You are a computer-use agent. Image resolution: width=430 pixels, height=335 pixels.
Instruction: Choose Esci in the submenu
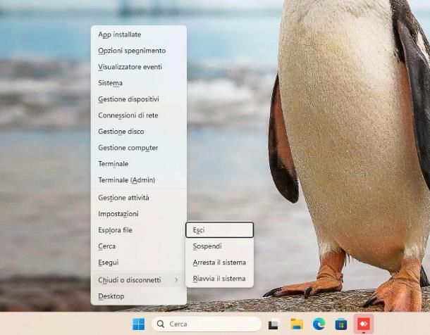click(x=219, y=230)
